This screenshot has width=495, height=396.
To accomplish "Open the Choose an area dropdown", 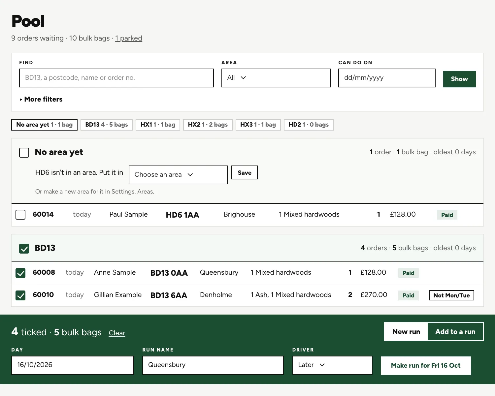I will (178, 175).
